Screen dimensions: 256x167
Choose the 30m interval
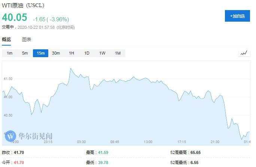pos(56,53)
